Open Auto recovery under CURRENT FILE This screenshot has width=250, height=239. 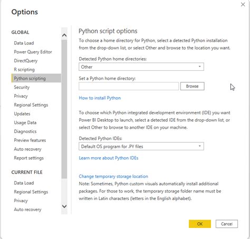click(x=27, y=209)
